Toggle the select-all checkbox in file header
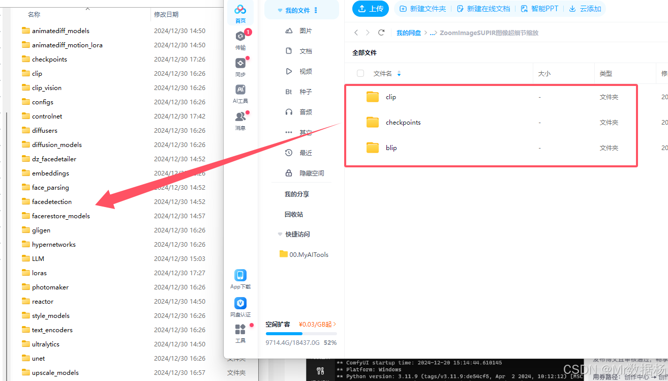The width and height of the screenshot is (668, 381). pyautogui.click(x=360, y=73)
